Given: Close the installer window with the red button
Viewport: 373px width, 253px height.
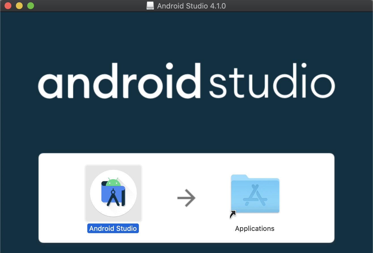Looking at the screenshot, I should point(8,5).
